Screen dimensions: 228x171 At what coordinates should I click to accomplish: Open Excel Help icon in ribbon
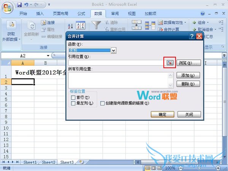tap(203, 14)
